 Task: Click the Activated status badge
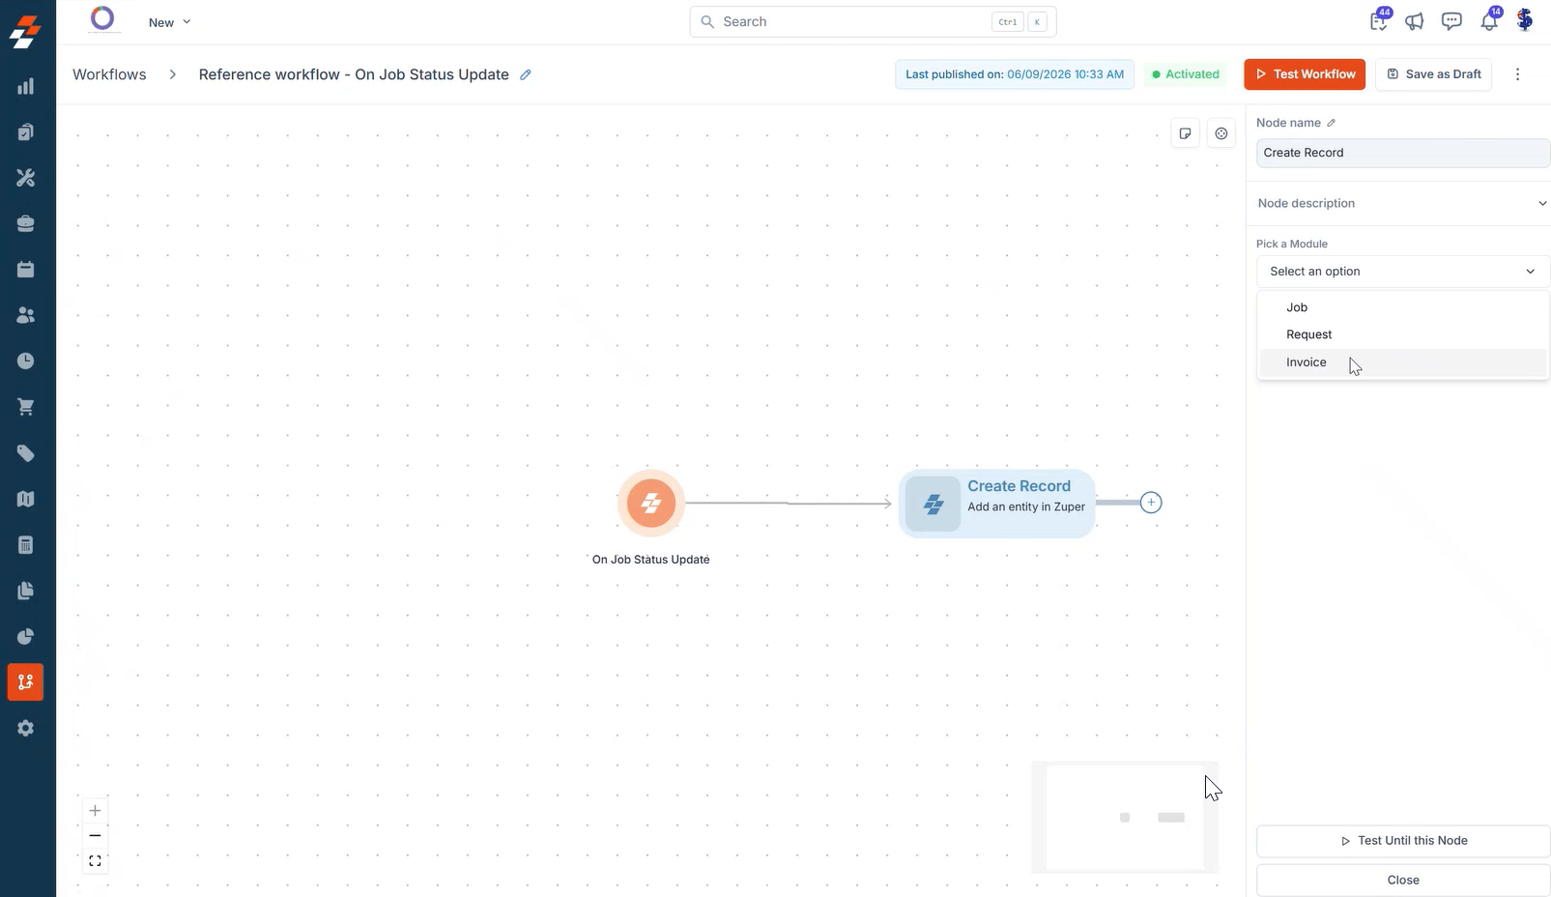[x=1186, y=74]
